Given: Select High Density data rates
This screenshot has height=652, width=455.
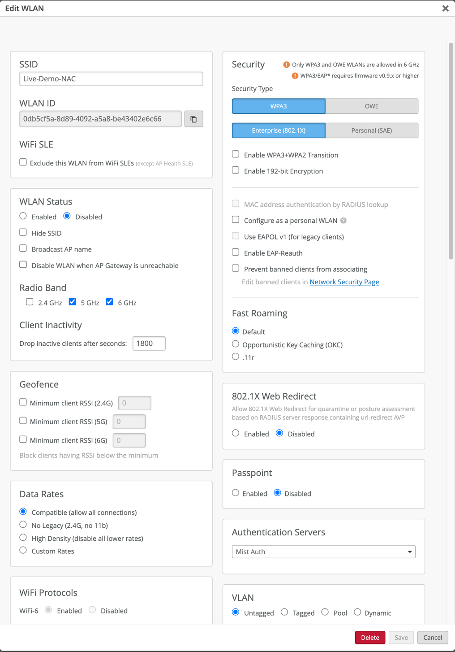Looking at the screenshot, I should click(x=23, y=537).
